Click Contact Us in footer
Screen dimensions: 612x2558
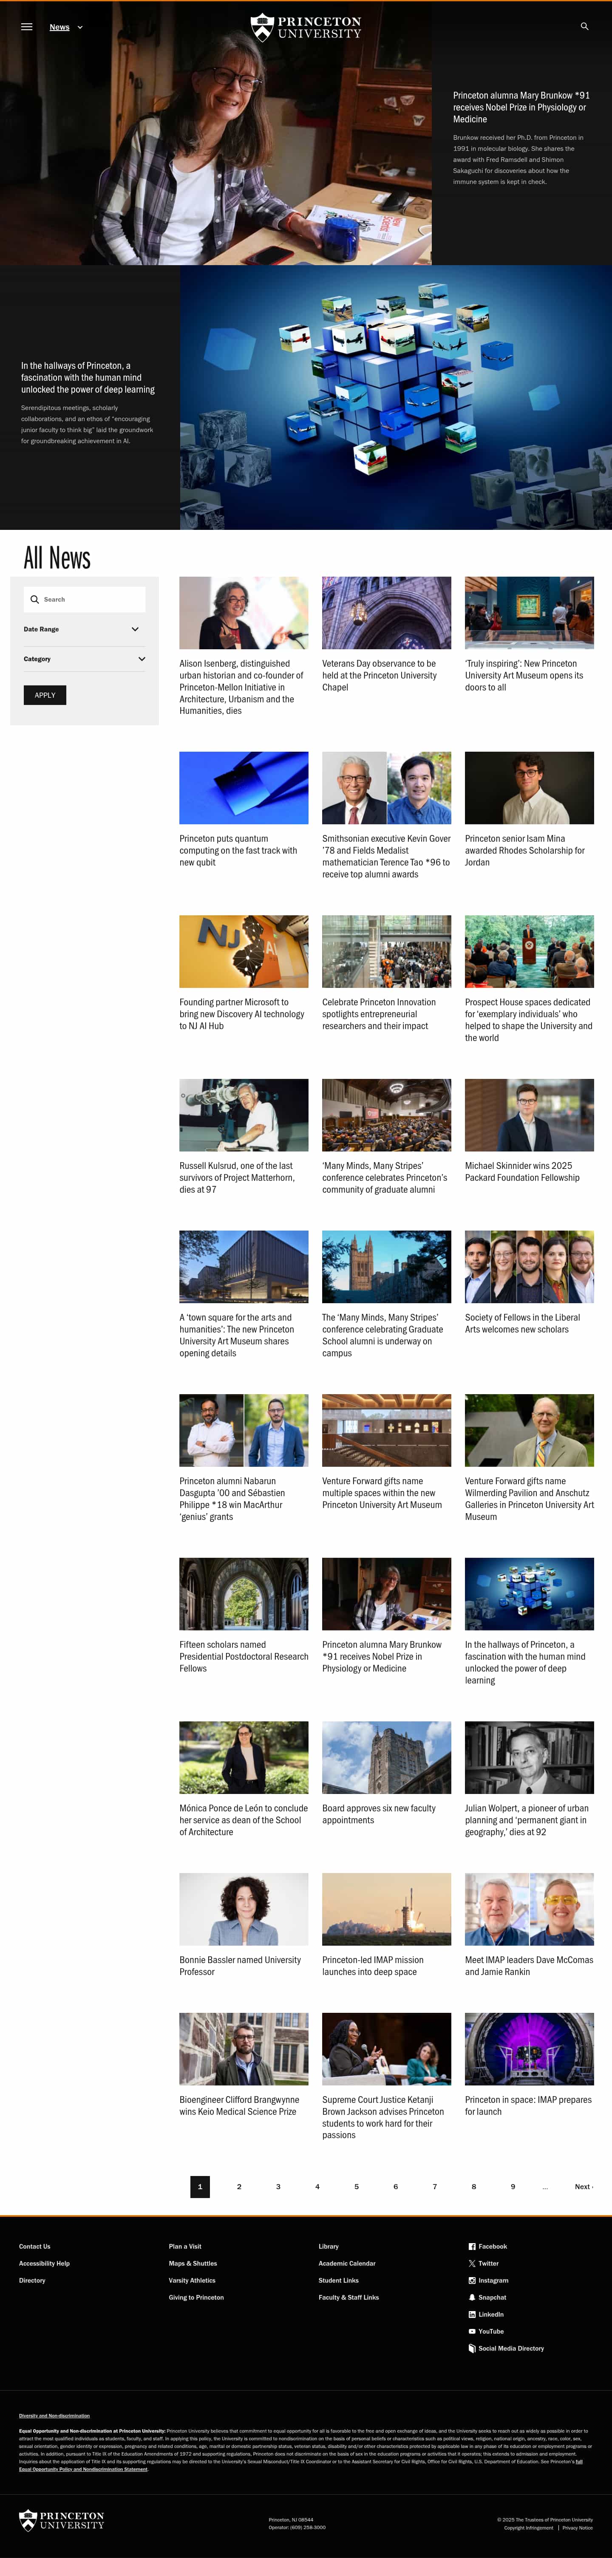pyautogui.click(x=35, y=2246)
